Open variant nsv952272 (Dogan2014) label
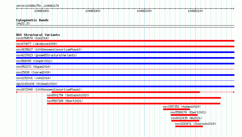Image resolution: width=242 pixels, height=137 pixels. [x=33, y=67]
